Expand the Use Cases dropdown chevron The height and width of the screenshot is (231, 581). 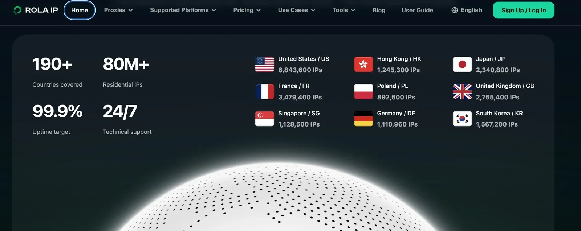[313, 10]
